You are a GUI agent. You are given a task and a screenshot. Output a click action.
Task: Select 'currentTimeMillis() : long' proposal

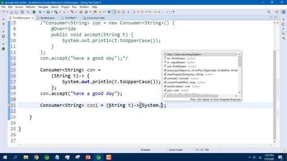[x=200, y=82]
